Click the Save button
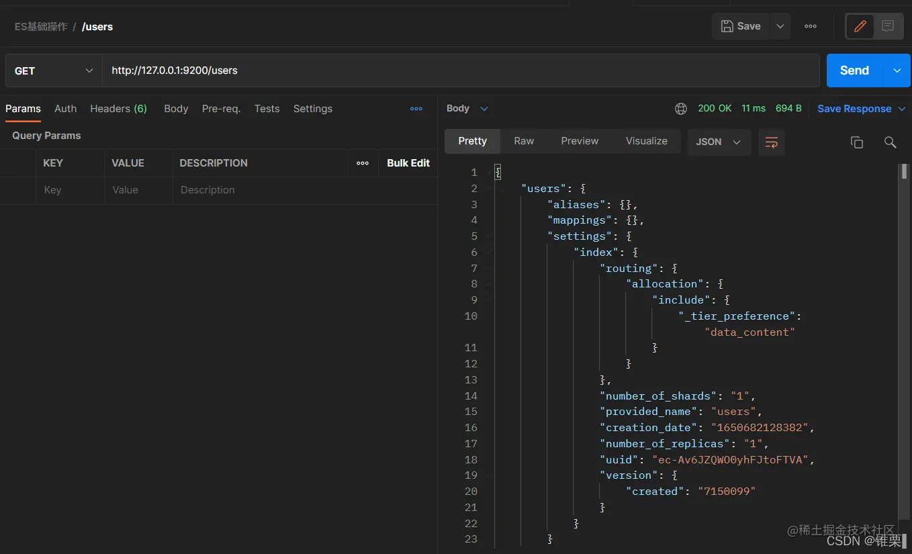 [741, 26]
